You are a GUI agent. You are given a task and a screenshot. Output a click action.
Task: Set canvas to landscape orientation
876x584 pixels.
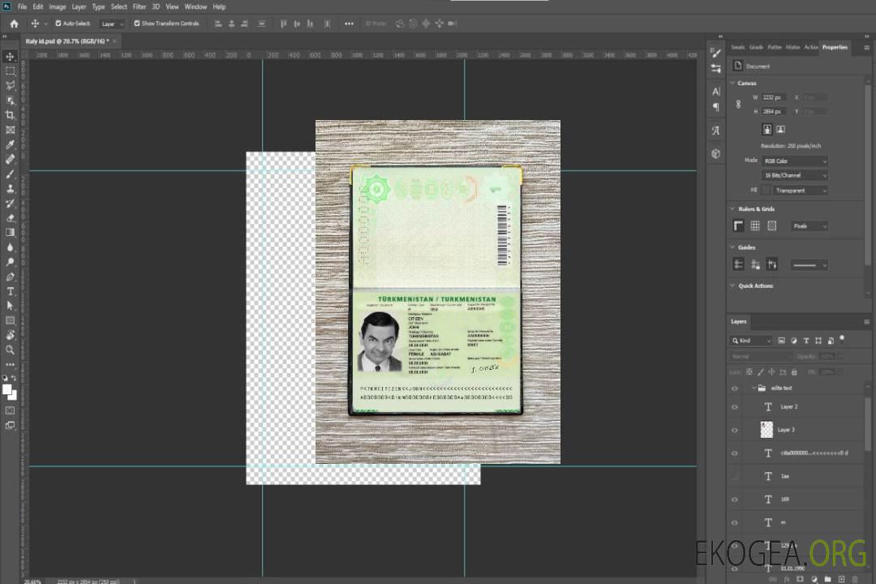pyautogui.click(x=780, y=130)
